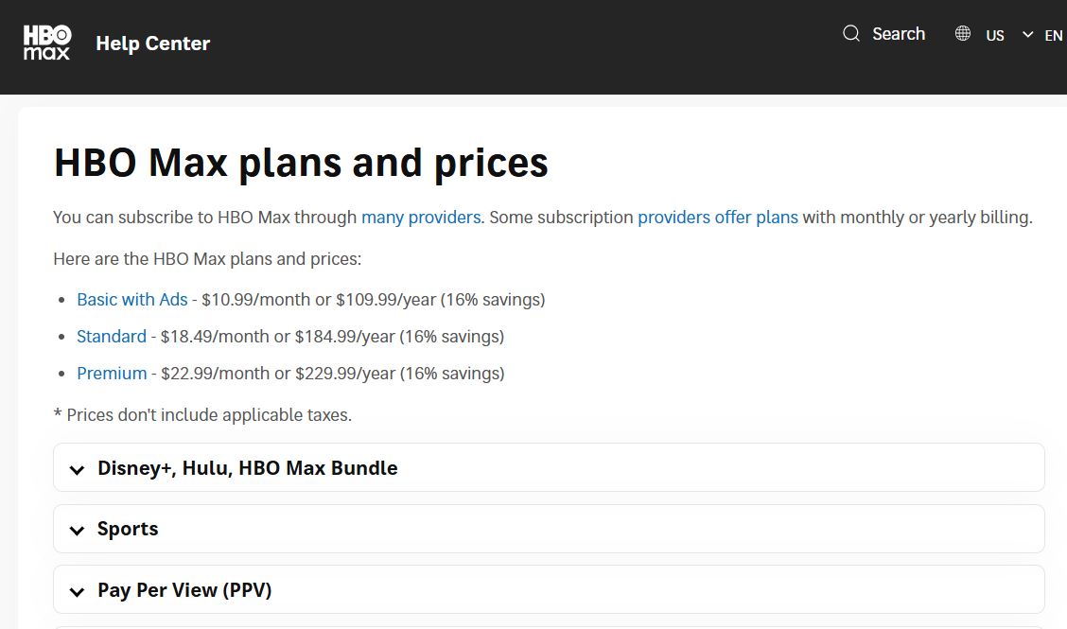Click the Disney+, Hulu, HBO Max Bundle header text
Viewport: 1067px width, 629px height.
click(x=247, y=467)
